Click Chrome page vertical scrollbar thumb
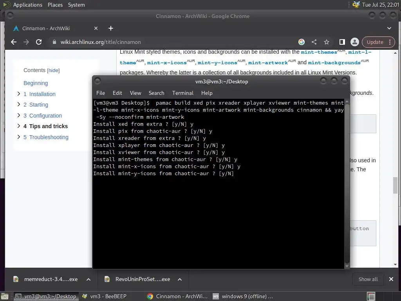 point(396,185)
